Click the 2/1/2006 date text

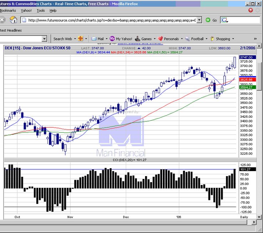click(247, 48)
